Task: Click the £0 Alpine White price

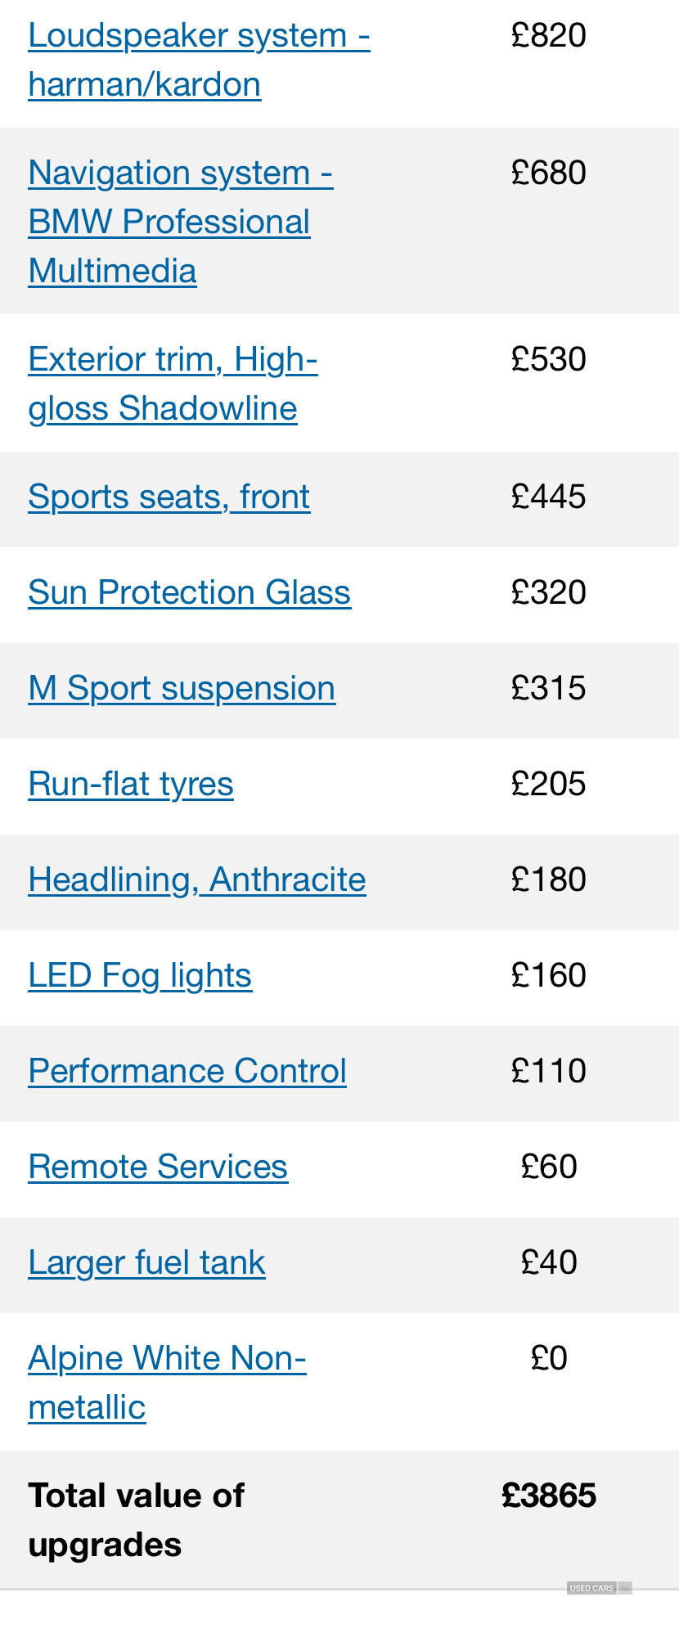Action: pyautogui.click(x=549, y=1358)
